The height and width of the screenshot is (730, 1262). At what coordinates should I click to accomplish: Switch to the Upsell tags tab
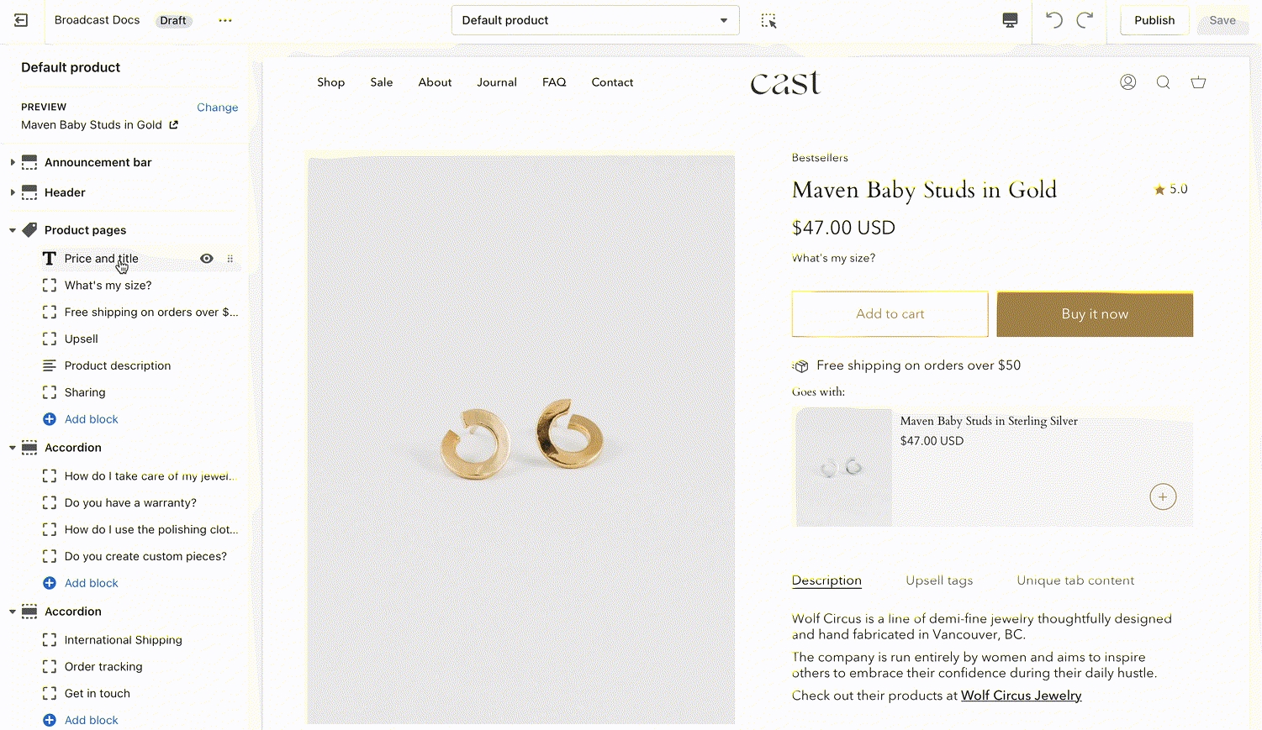(939, 580)
